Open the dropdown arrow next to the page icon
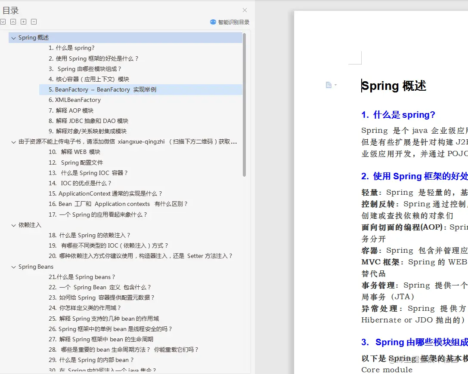The width and height of the screenshot is (468, 374). pos(335,85)
